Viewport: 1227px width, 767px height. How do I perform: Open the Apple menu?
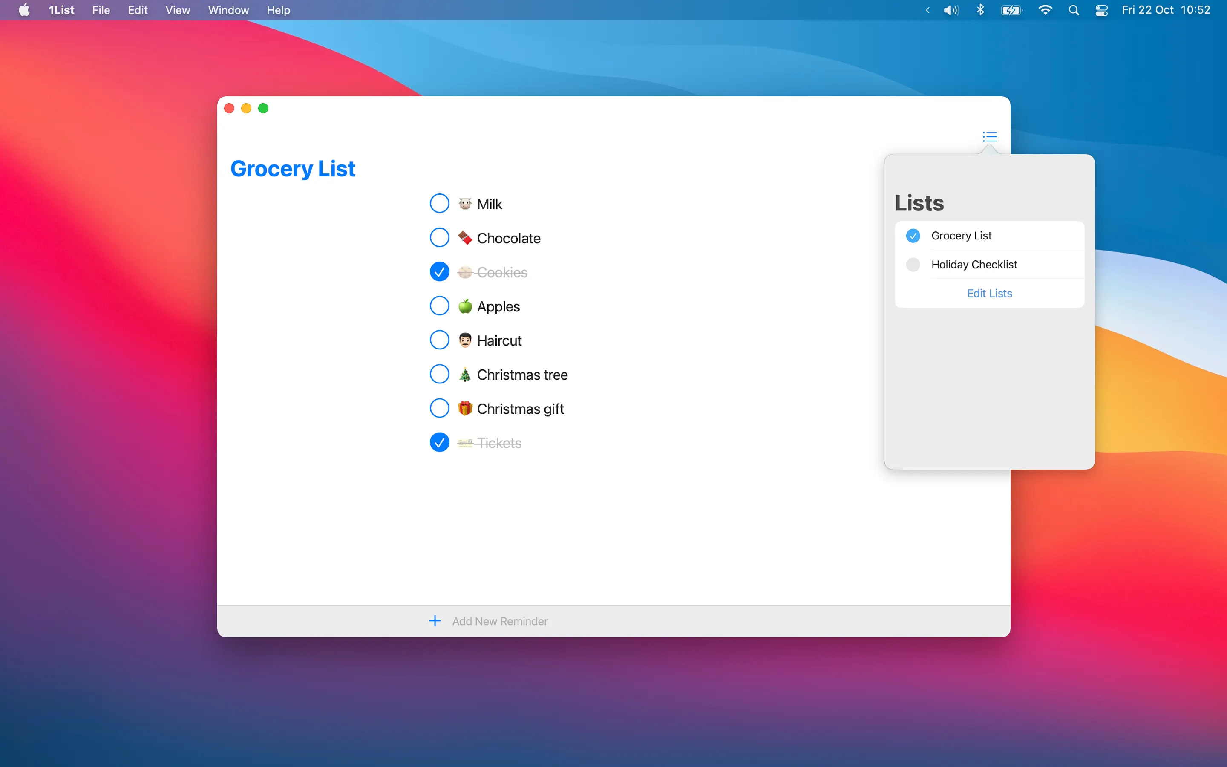(x=24, y=10)
